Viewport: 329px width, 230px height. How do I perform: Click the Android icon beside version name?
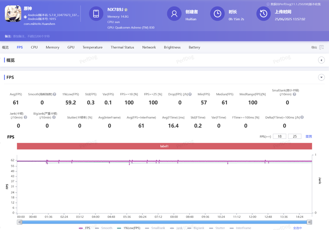25,17
